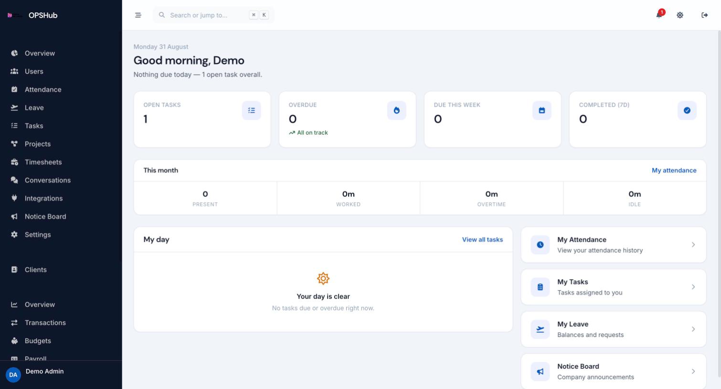The height and width of the screenshot is (389, 721).
Task: Click the gear icon in top bar
Action: coord(680,15)
